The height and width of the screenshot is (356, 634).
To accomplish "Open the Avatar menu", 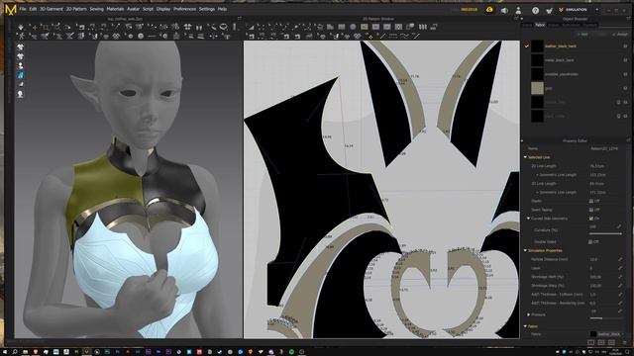I will click(133, 9).
